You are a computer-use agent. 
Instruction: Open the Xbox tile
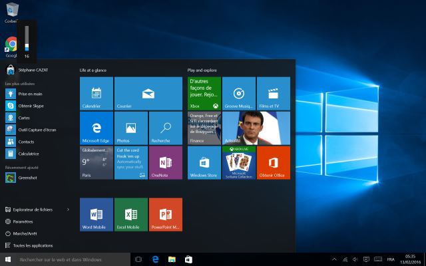(x=204, y=93)
